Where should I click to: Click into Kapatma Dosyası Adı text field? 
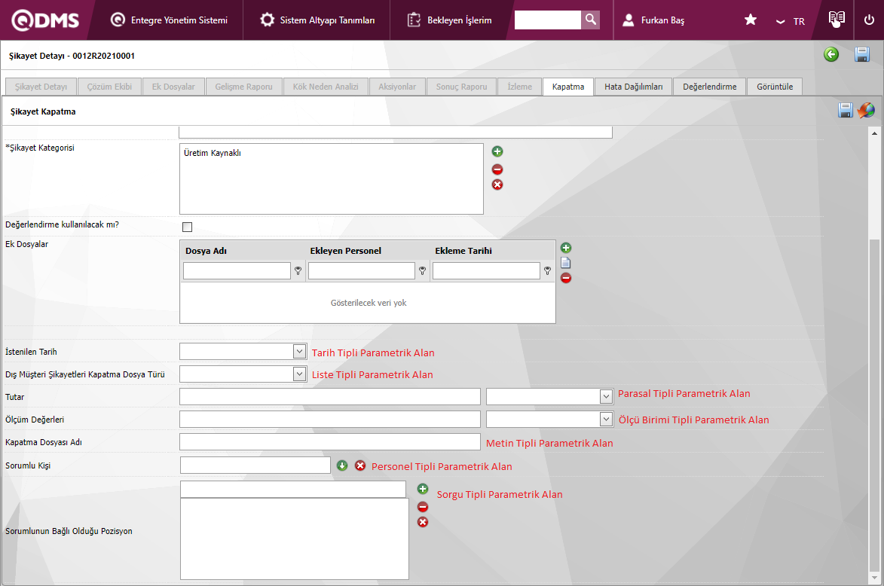click(329, 442)
